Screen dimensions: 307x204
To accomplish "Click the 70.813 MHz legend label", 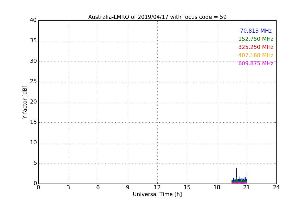I will pyautogui.click(x=256, y=31).
